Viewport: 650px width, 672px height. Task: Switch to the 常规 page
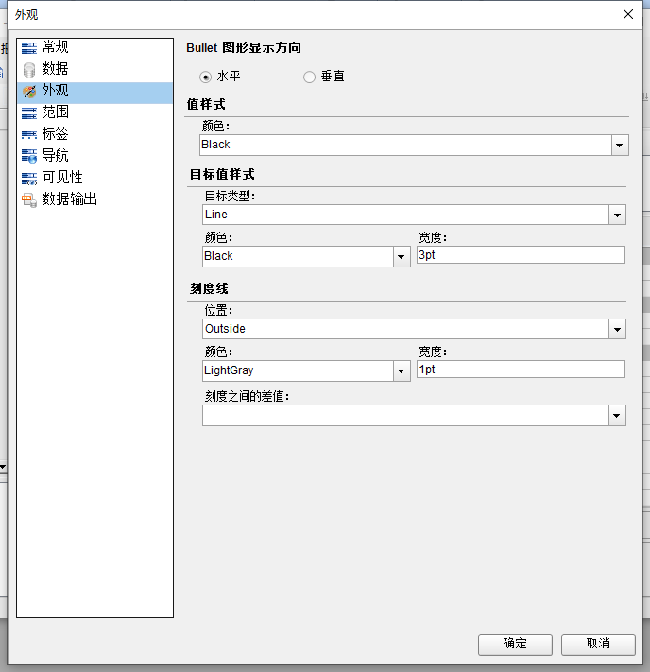tap(95, 47)
